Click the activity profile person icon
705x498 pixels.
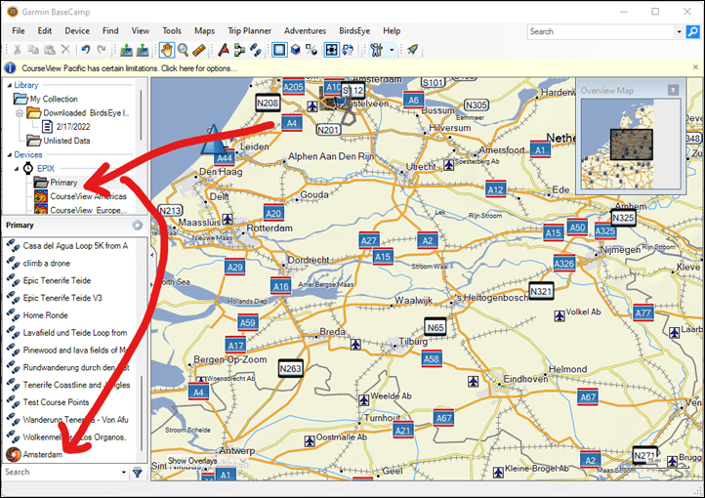tap(376, 50)
